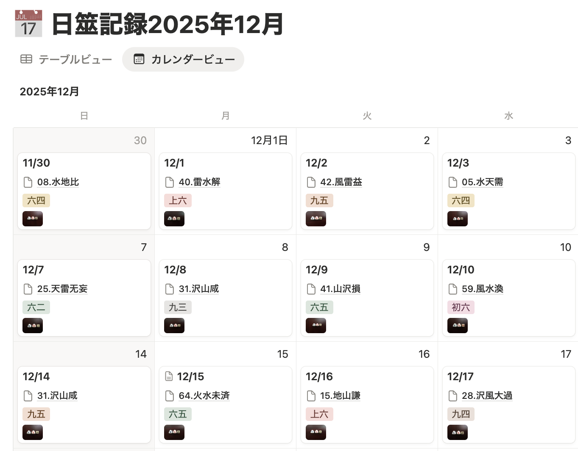Image resolution: width=578 pixels, height=451 pixels.
Task: Click the calendar emoji page icon
Action: [28, 24]
